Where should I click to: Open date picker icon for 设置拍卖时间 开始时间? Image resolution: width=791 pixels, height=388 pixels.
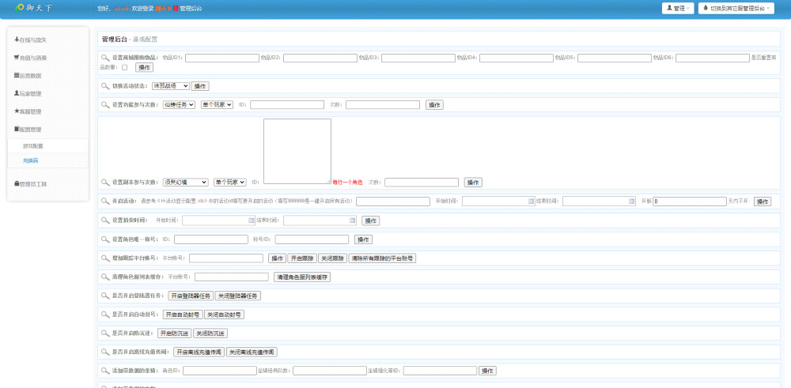(x=252, y=220)
